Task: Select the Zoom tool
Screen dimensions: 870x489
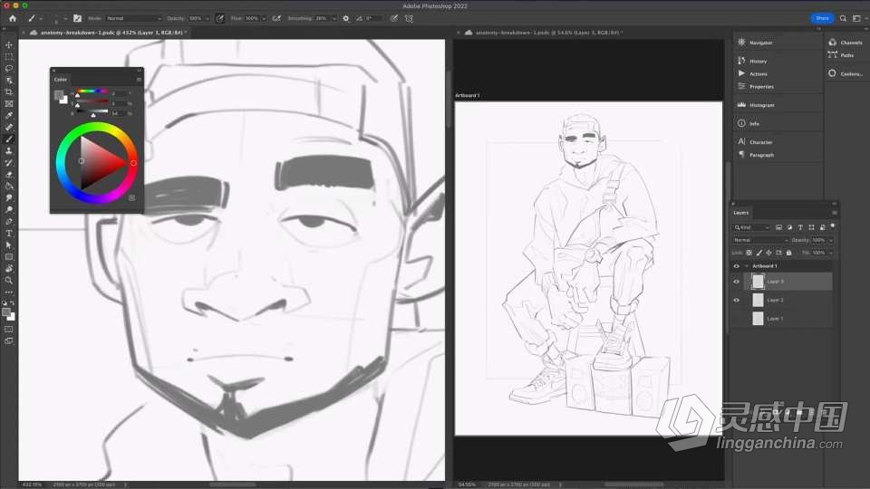Action: point(9,281)
